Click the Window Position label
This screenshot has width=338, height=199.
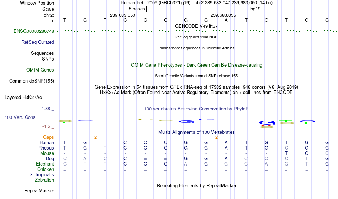37,3
